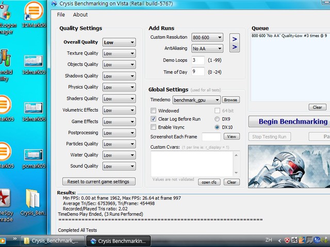The width and height of the screenshot is (330, 247).
Task: Click the open cfg button
Action: click(x=209, y=182)
